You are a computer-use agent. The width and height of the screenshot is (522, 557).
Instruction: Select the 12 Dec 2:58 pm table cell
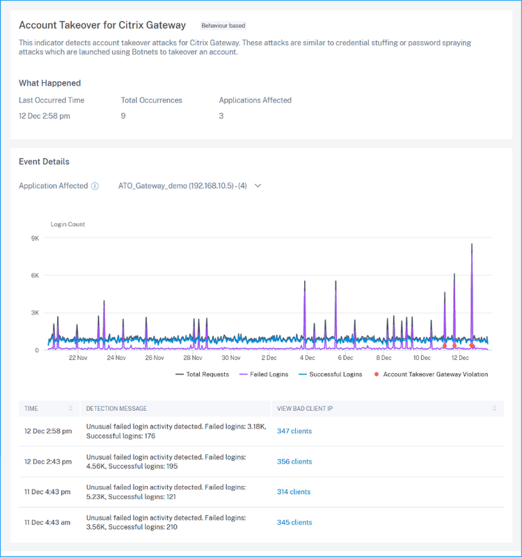click(x=48, y=431)
